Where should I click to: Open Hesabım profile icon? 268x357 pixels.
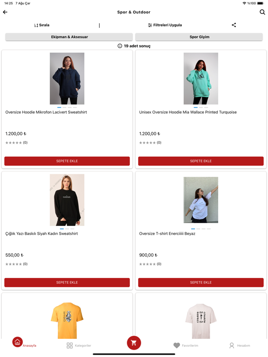tap(232, 345)
